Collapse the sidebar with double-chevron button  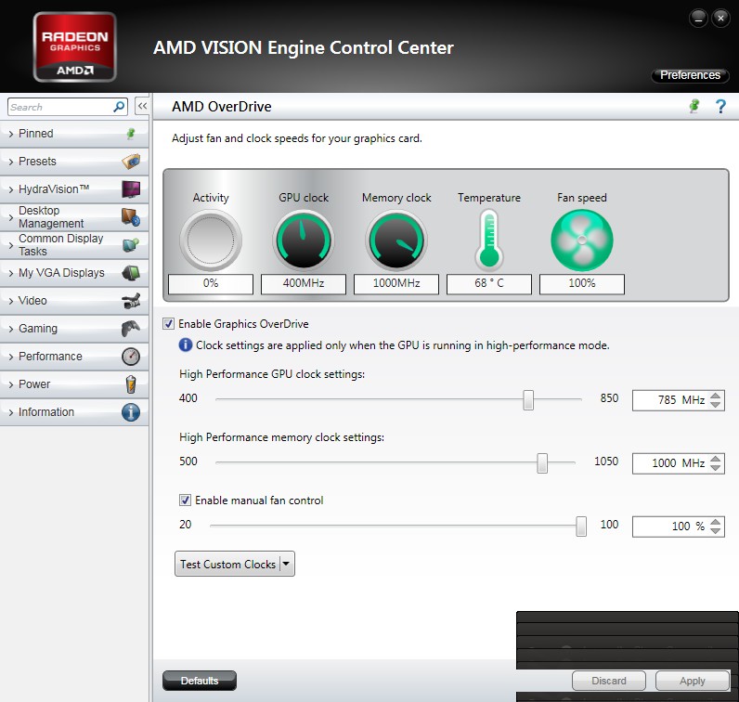pos(142,107)
